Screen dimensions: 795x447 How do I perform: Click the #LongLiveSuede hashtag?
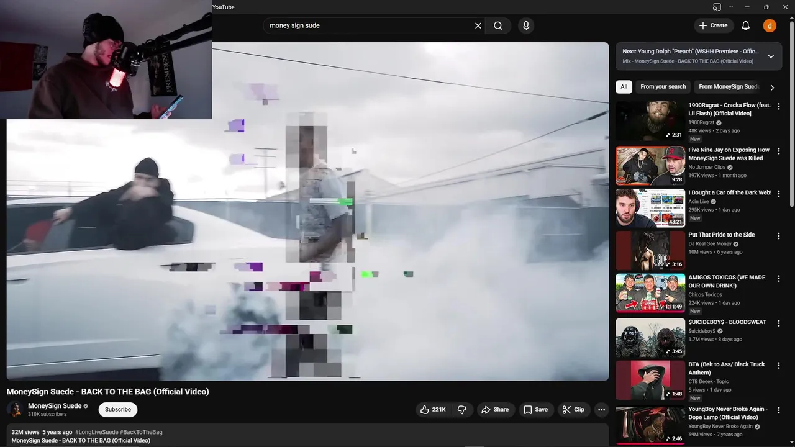pos(96,432)
